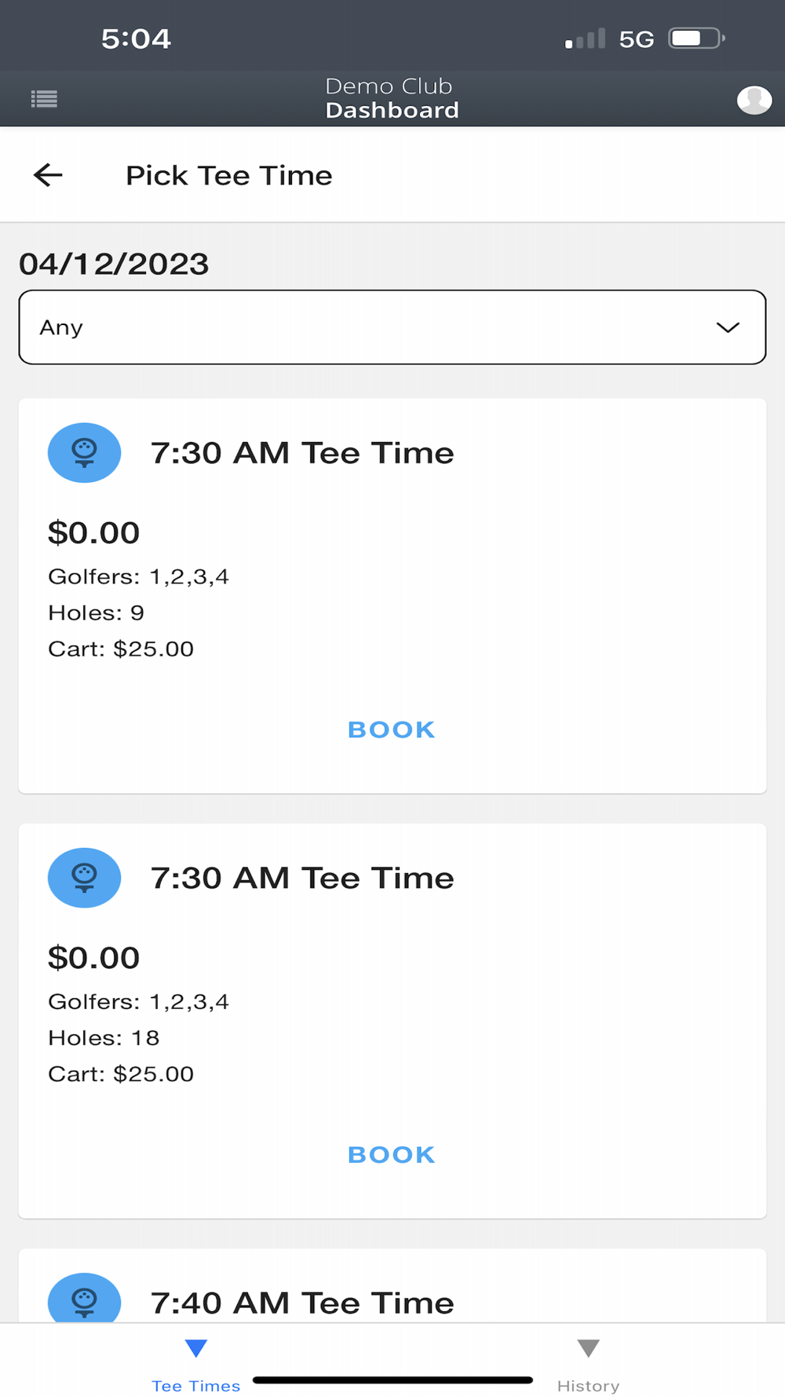Tap the battery status icon
785x1396 pixels.
coord(696,38)
